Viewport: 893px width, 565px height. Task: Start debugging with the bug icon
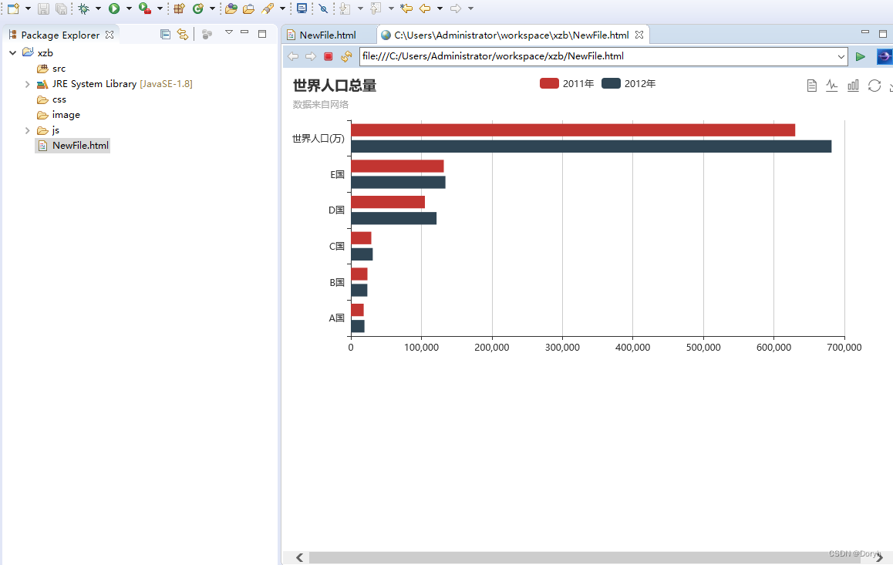point(84,8)
